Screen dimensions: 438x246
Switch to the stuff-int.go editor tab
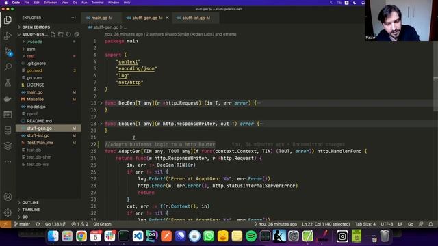(x=193, y=18)
